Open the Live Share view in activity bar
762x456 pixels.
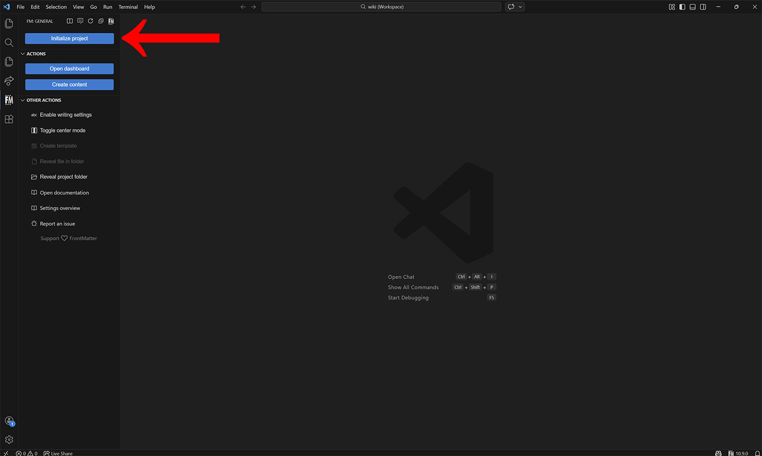[9, 81]
